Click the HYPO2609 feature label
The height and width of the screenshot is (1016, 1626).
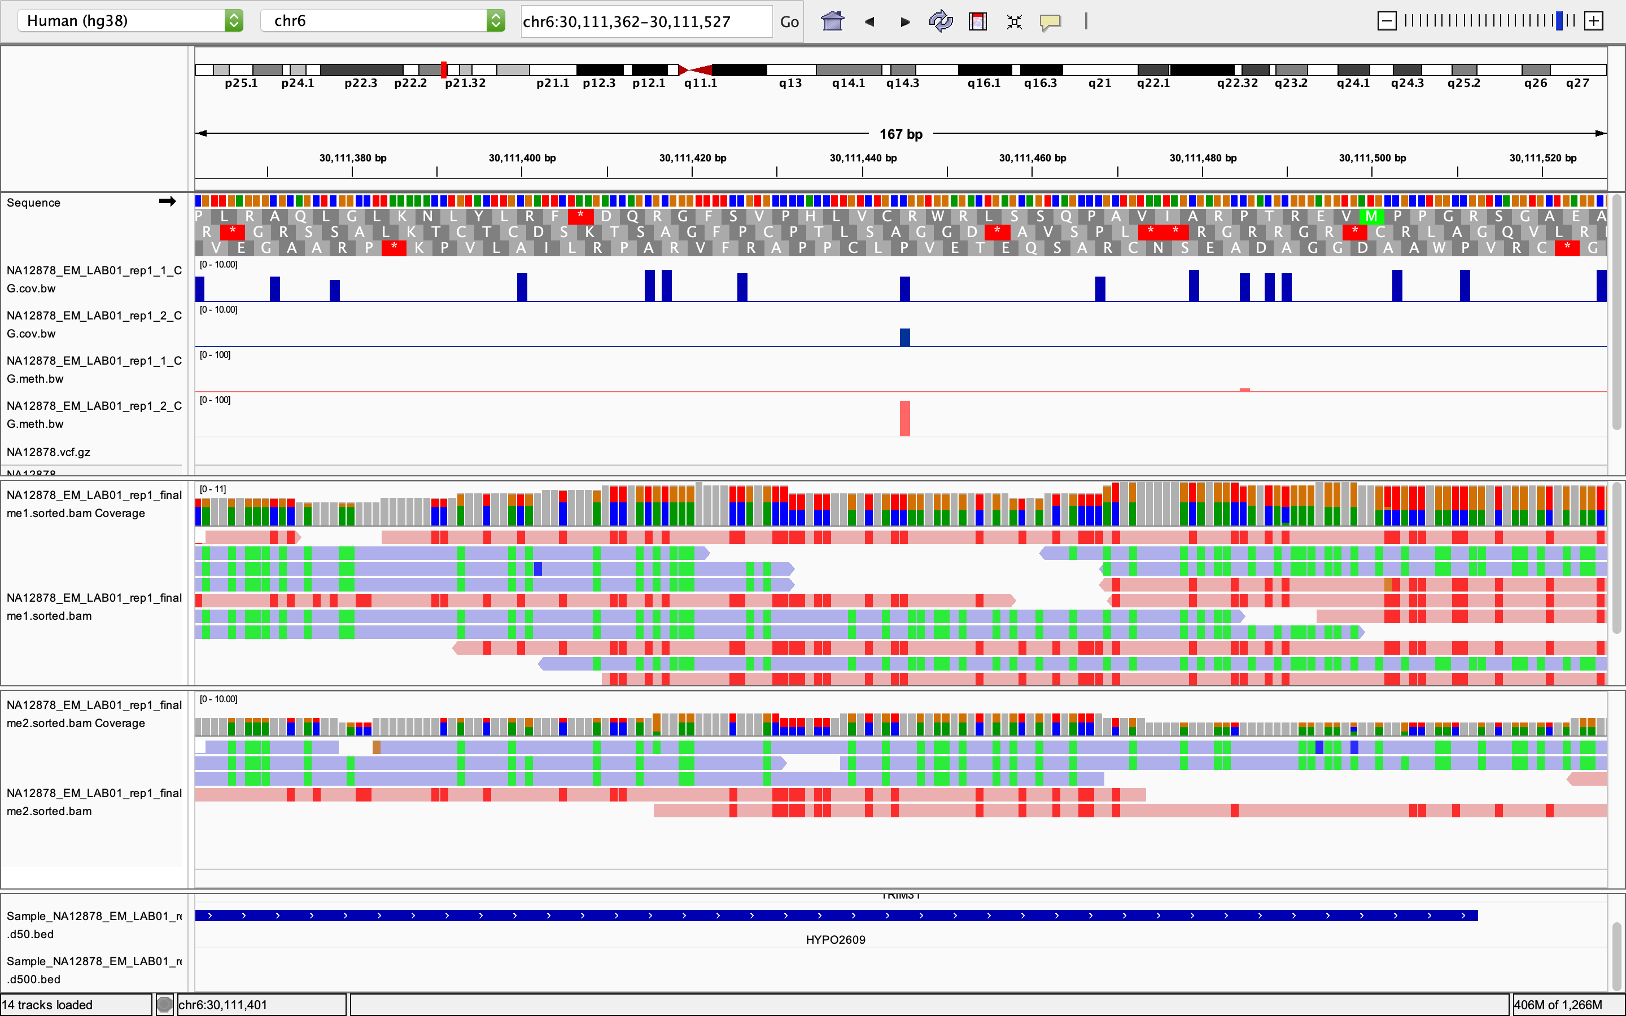(x=835, y=939)
